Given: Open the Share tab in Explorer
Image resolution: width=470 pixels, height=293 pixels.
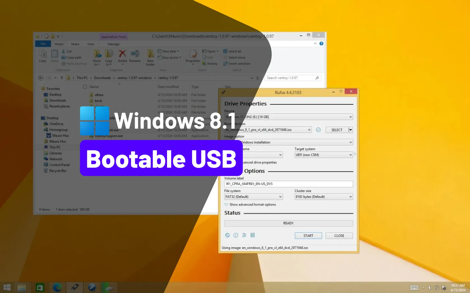Looking at the screenshot, I should 75,44.
